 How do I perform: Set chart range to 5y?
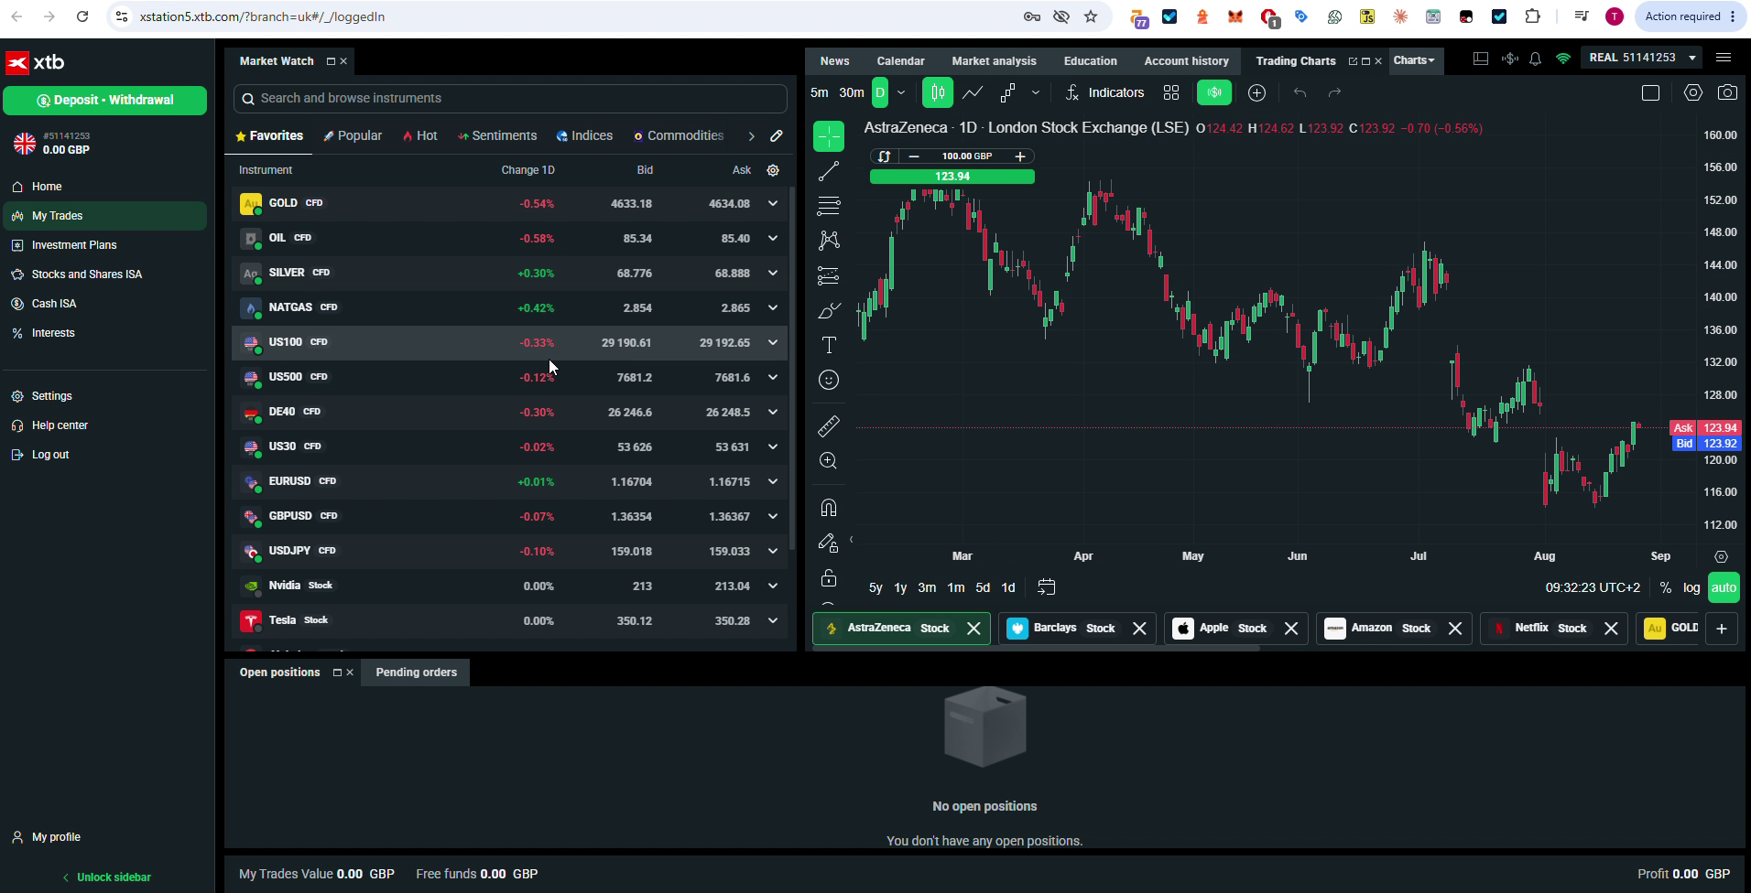click(x=875, y=587)
